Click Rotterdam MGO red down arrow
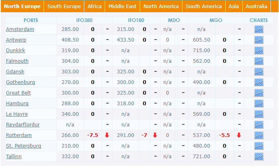Screen dimensions: 279x168 239,135
